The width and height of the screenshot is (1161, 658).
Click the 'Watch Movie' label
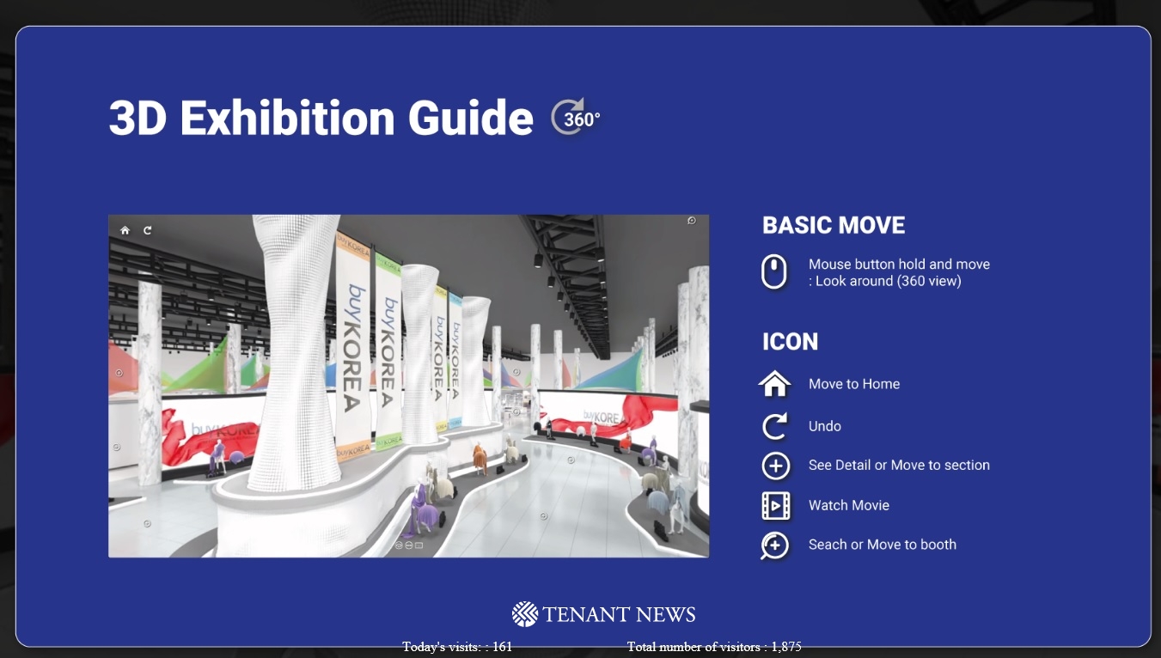click(849, 505)
